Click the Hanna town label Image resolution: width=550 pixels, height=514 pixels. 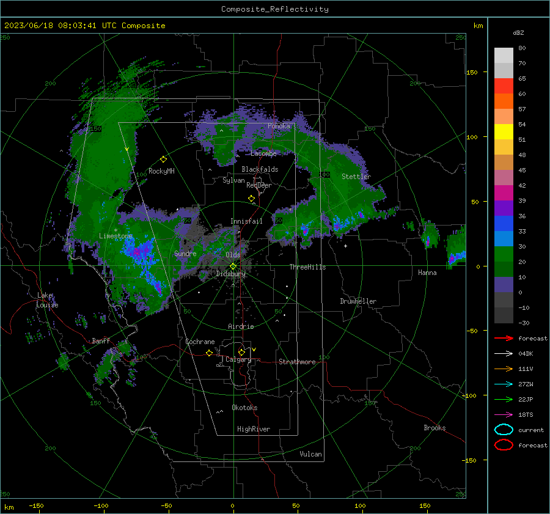427,273
